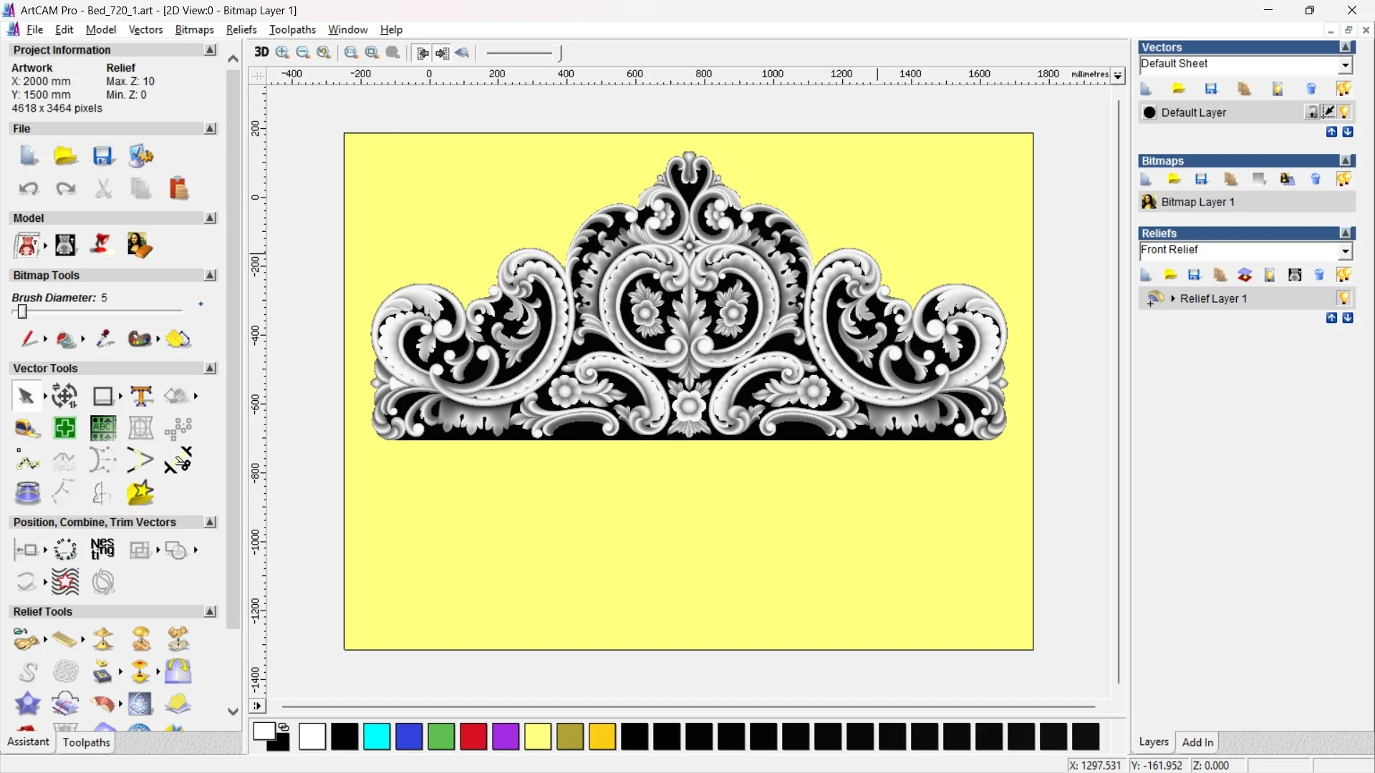Click the Save file icon

(102, 156)
